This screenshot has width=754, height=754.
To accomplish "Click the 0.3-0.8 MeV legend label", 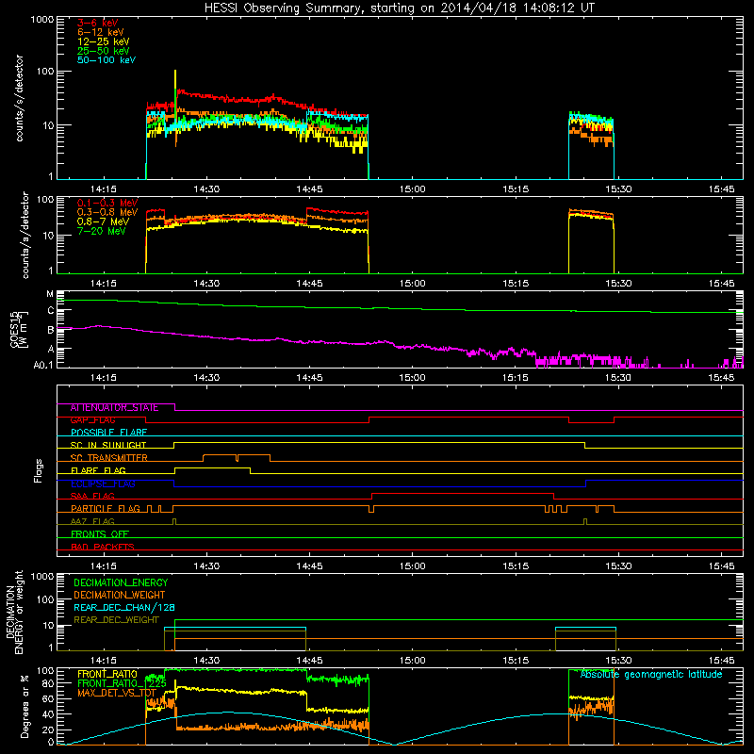I will [107, 212].
